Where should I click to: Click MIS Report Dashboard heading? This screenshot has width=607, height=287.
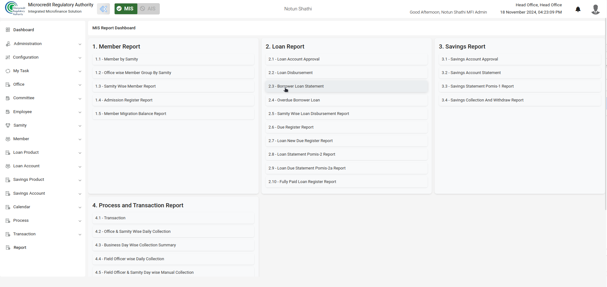tap(114, 28)
